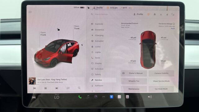This screenshot has width=199, height=112.
Task: Open the Maintenance button
Action: (134, 89)
